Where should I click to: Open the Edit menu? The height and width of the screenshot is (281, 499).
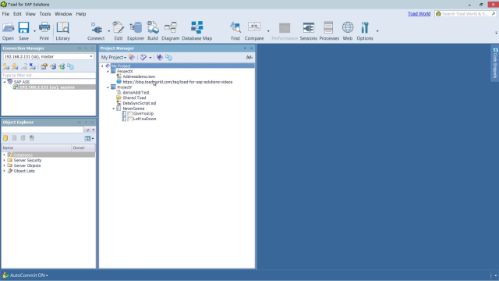[17, 14]
